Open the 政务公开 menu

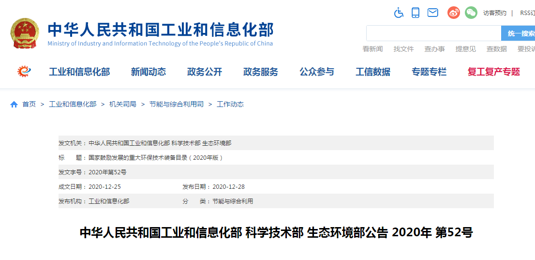204,72
